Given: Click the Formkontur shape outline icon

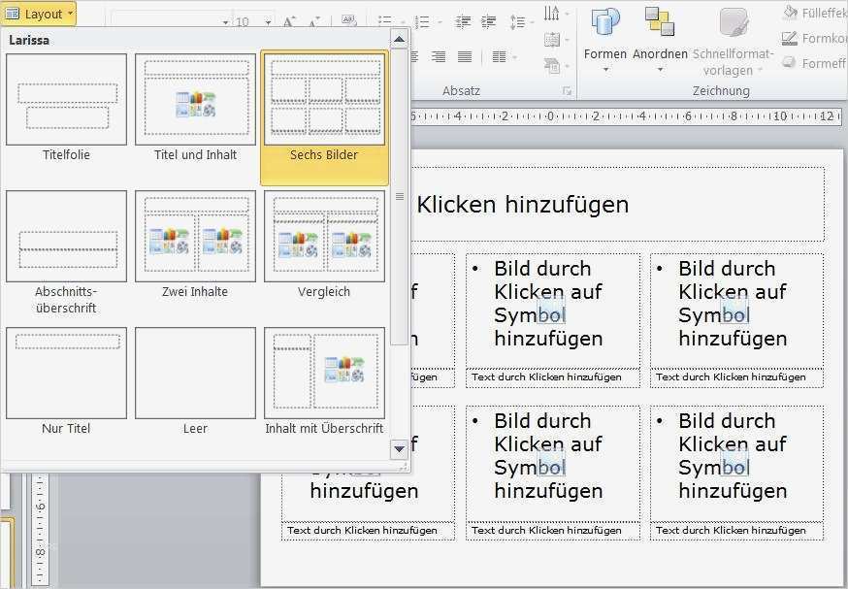Looking at the screenshot, I should click(789, 37).
